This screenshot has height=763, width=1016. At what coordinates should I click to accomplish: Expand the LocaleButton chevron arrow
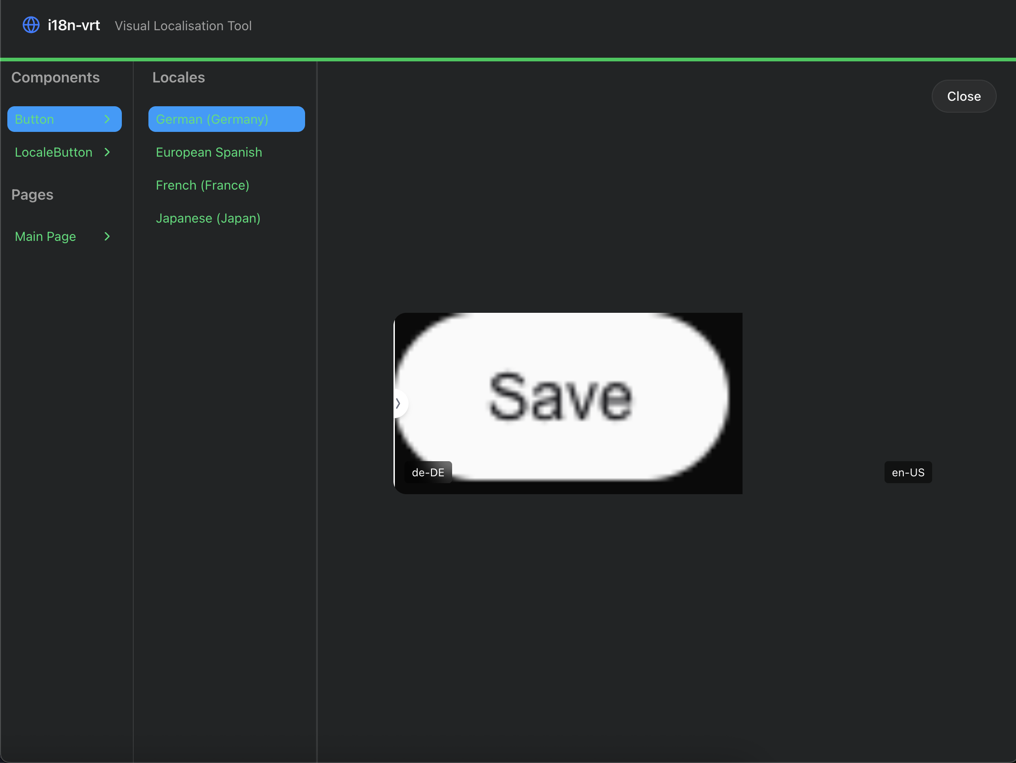(107, 153)
